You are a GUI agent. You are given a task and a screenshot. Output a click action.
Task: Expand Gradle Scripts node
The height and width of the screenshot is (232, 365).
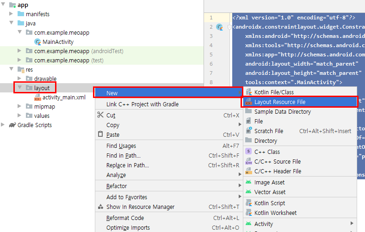click(3, 125)
